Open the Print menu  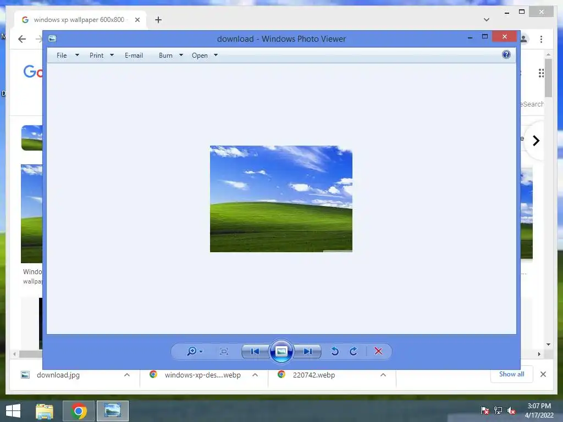pyautogui.click(x=97, y=55)
